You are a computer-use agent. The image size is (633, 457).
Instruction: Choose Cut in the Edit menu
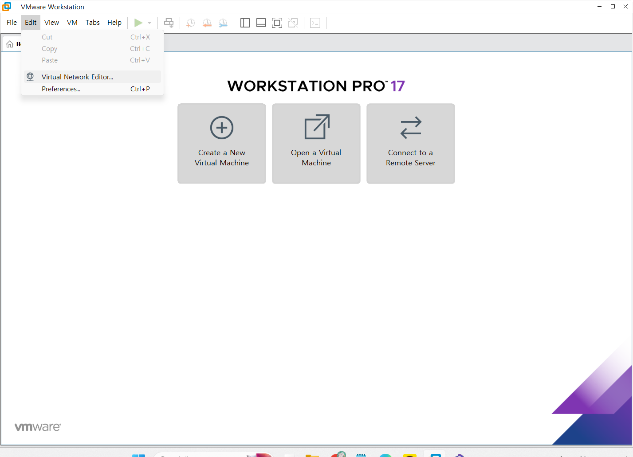[x=92, y=37]
